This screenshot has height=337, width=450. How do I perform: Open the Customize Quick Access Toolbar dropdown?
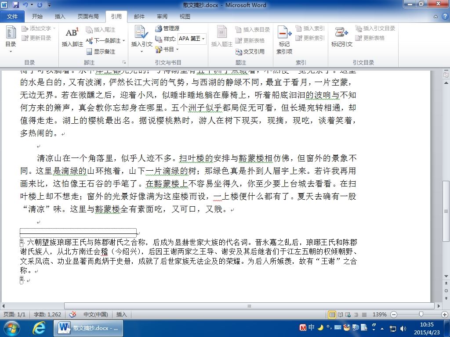[49, 5]
